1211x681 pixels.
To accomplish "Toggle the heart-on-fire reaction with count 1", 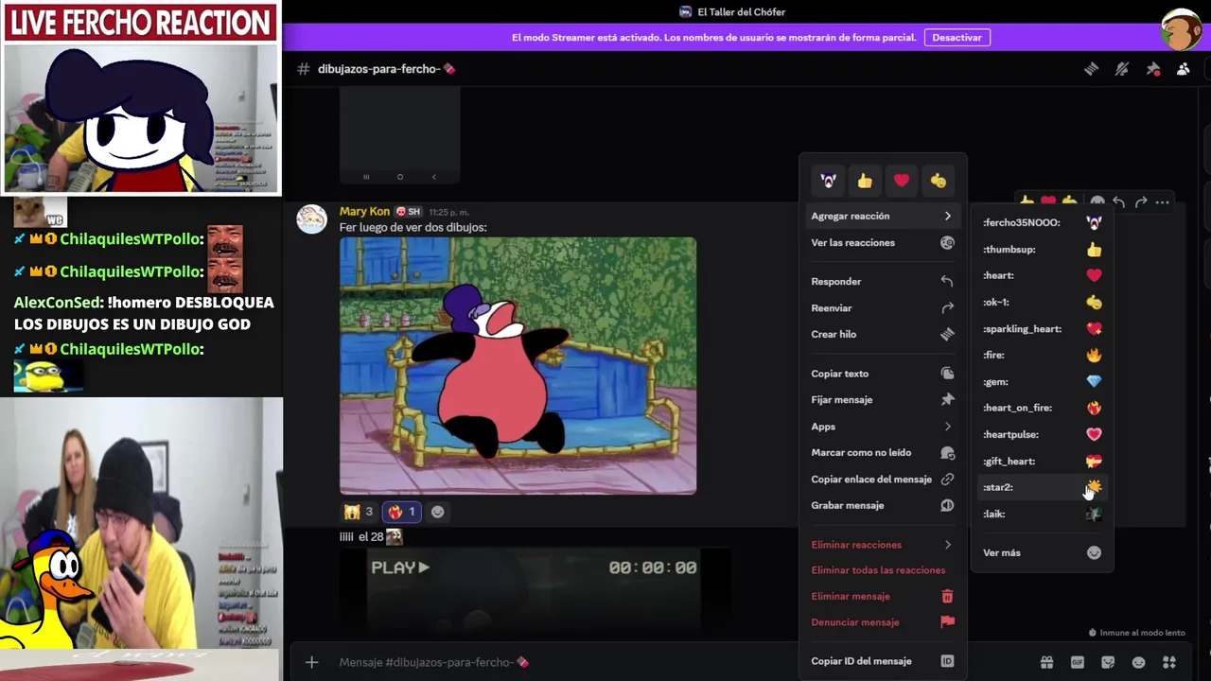I will [x=402, y=512].
